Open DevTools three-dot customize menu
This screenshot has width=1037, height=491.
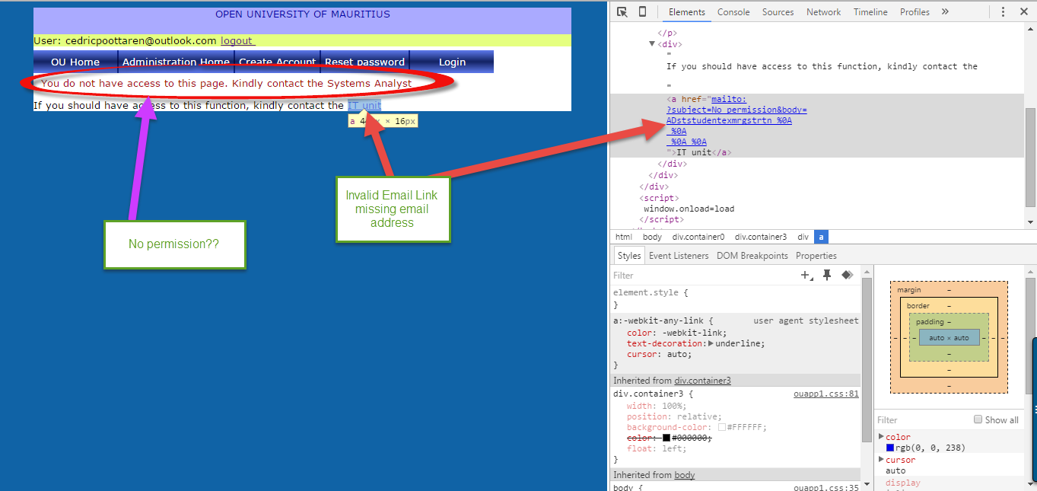pos(1003,11)
